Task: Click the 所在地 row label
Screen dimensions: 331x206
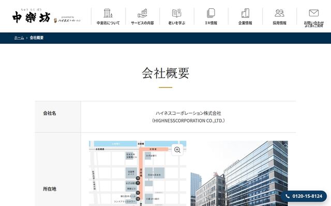Action: (x=50, y=189)
